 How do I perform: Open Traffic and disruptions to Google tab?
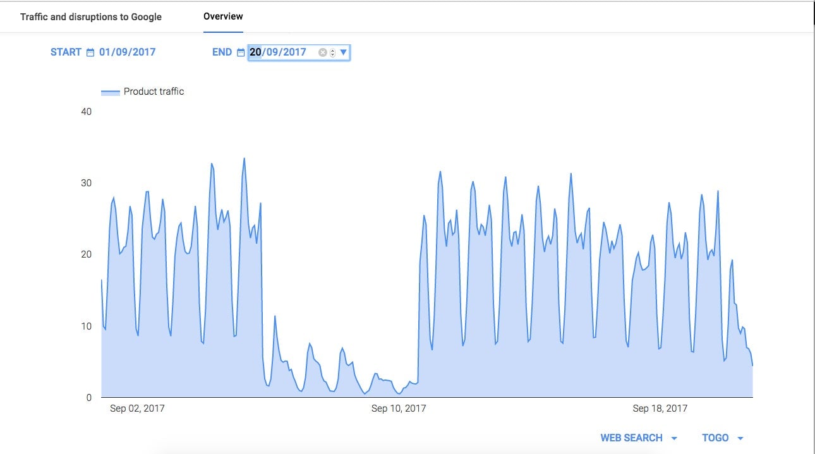point(91,17)
